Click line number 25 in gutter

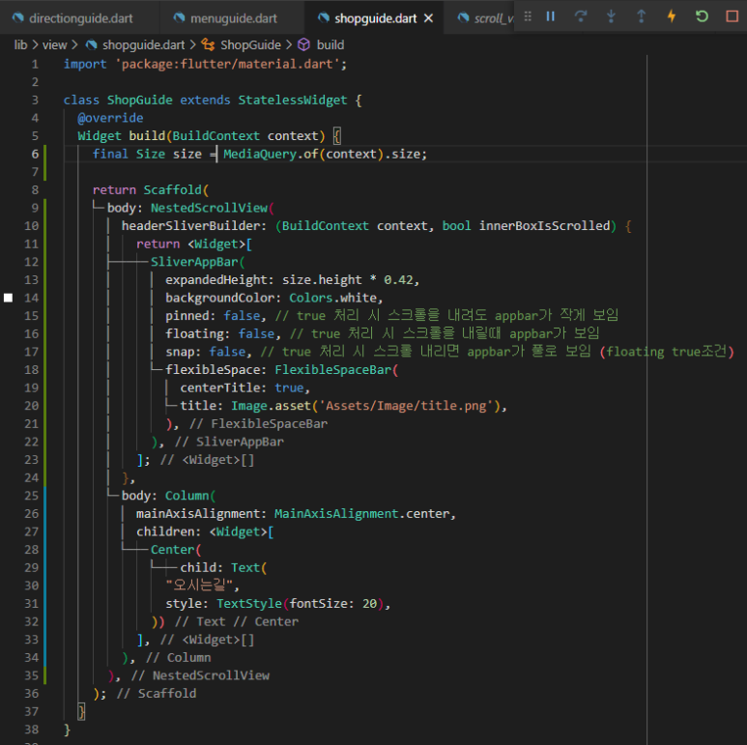[32, 496]
